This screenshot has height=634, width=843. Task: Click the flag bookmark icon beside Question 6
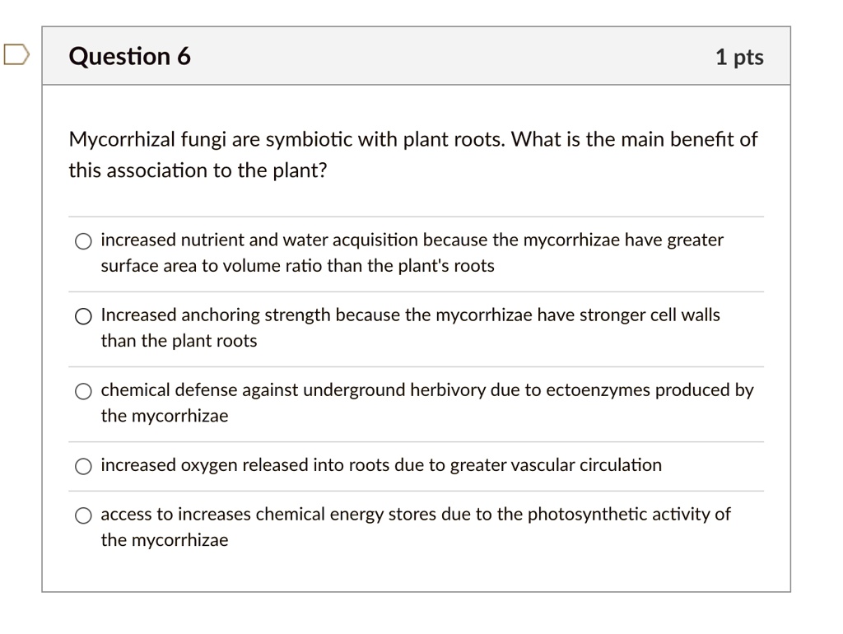(16, 54)
